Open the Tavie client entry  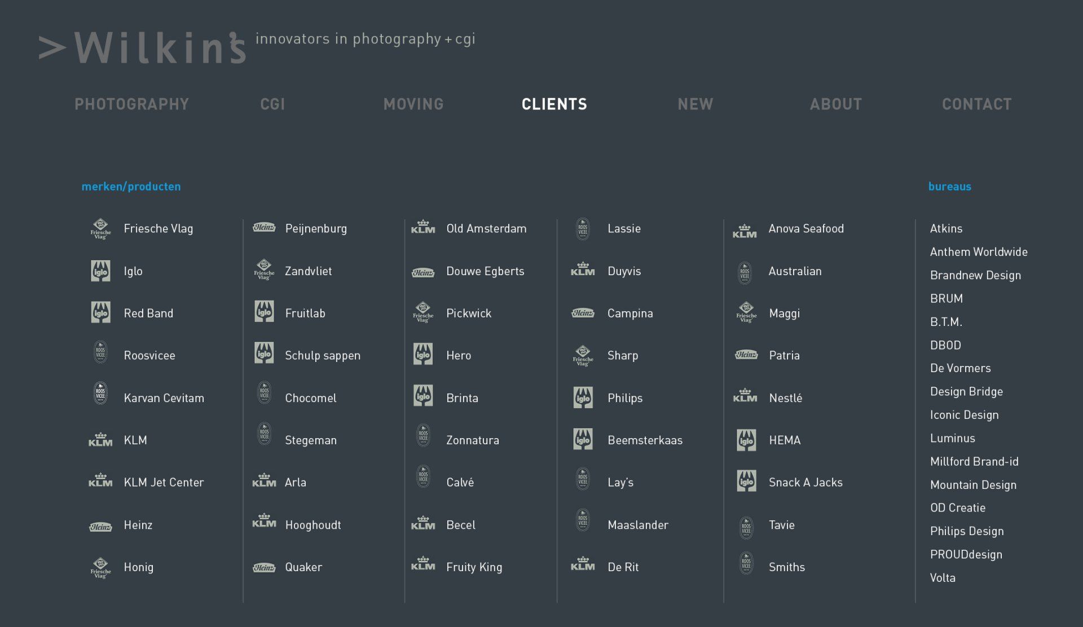(x=781, y=525)
